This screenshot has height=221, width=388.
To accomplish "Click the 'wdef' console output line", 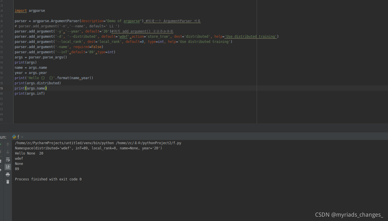I will click(19, 159).
